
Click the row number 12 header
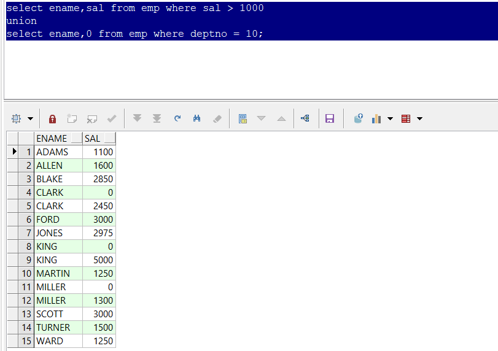[x=26, y=301]
